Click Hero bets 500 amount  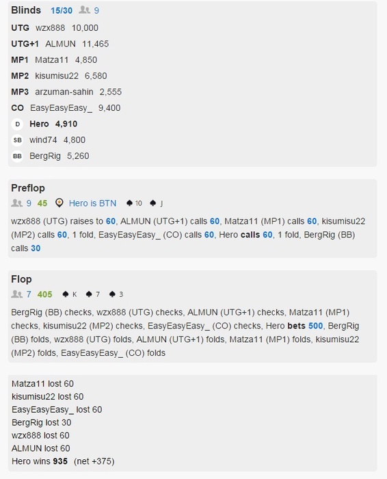[316, 326]
